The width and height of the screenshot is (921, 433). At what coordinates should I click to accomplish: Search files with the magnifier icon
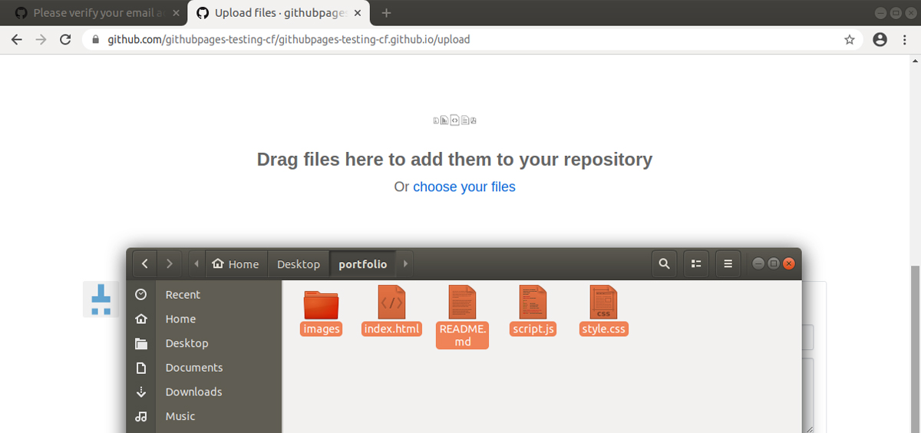pyautogui.click(x=664, y=264)
